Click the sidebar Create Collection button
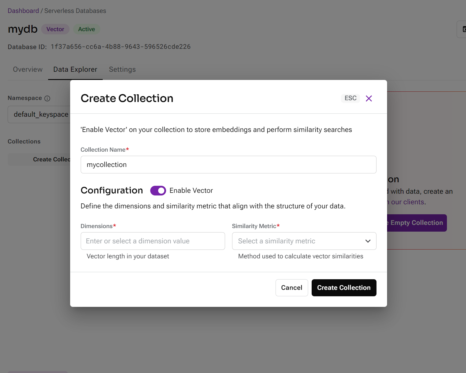 tap(51, 159)
